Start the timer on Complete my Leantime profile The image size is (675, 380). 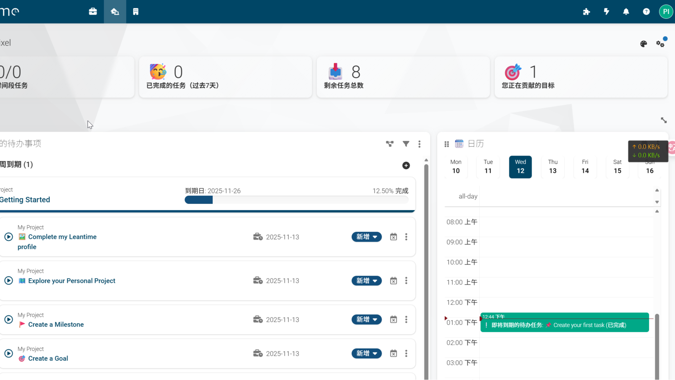click(8, 237)
